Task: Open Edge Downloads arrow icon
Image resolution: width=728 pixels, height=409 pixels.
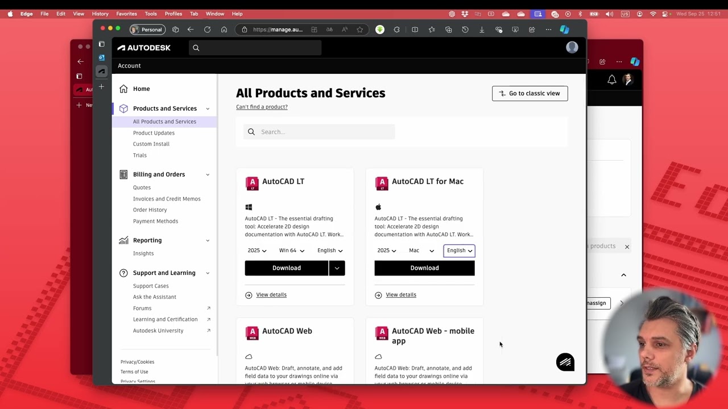Action: coord(482,30)
